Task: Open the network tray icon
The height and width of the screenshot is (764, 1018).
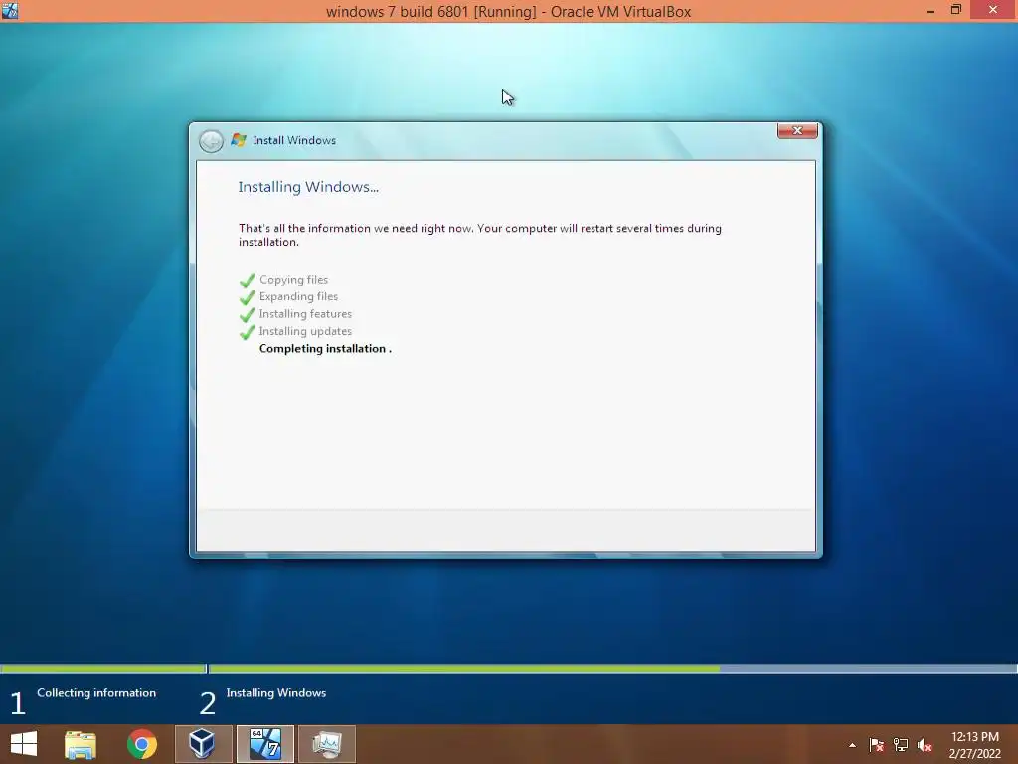Action: (901, 745)
